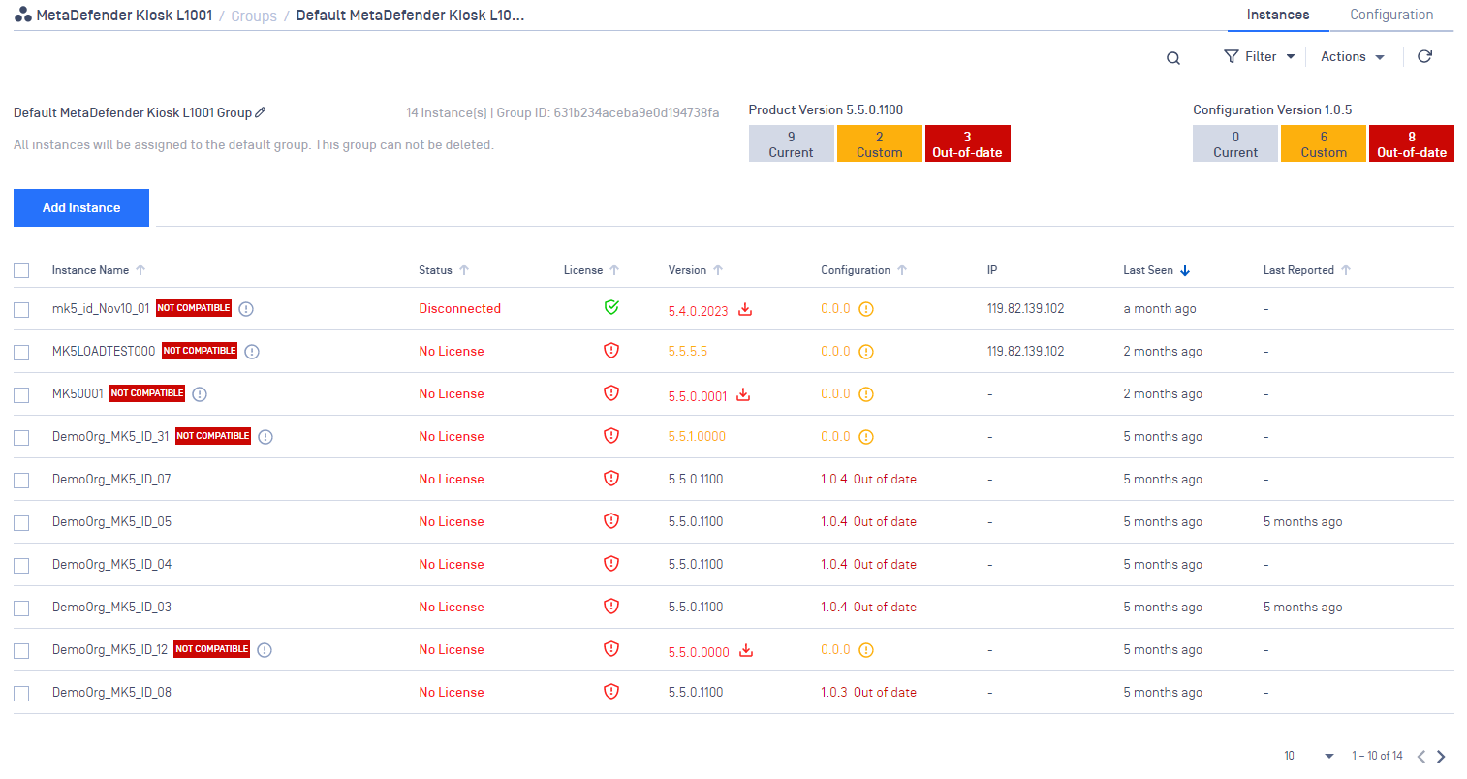Click red license shield for DemoOrg_MK5_ID_08
This screenshot has width=1467, height=779.
611,691
